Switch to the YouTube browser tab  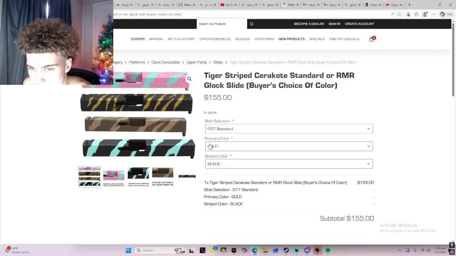point(227,5)
